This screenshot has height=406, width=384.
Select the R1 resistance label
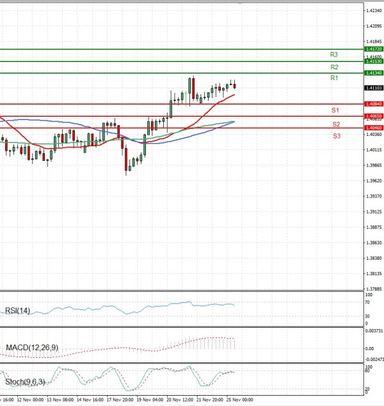(334, 78)
